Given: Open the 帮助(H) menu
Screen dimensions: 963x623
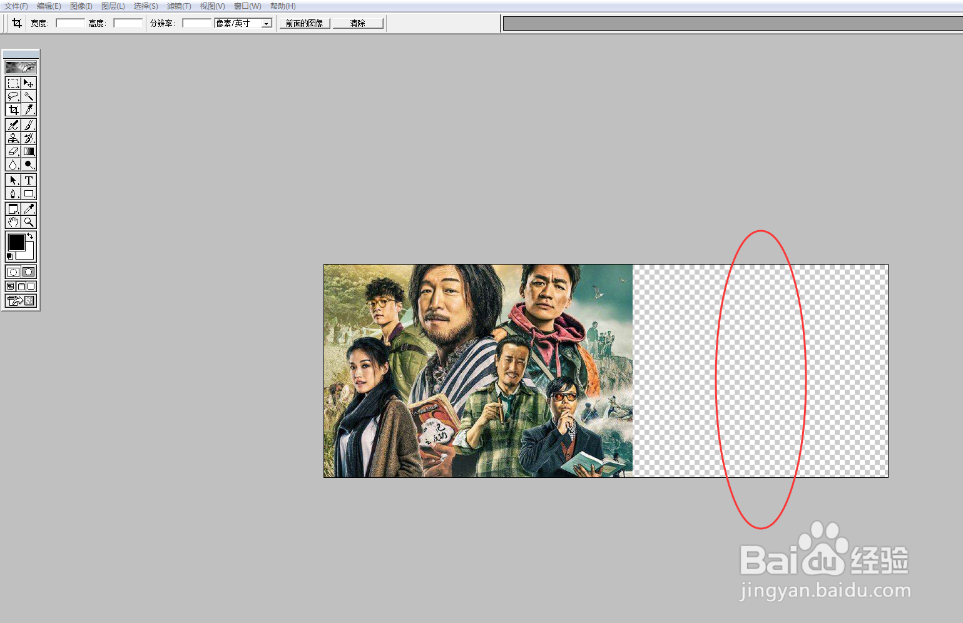Looking at the screenshot, I should [x=283, y=6].
